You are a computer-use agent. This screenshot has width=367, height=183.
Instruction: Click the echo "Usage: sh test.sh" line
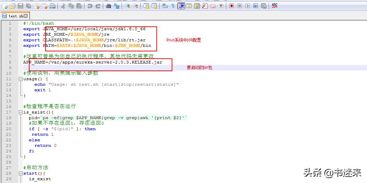pos(107,85)
